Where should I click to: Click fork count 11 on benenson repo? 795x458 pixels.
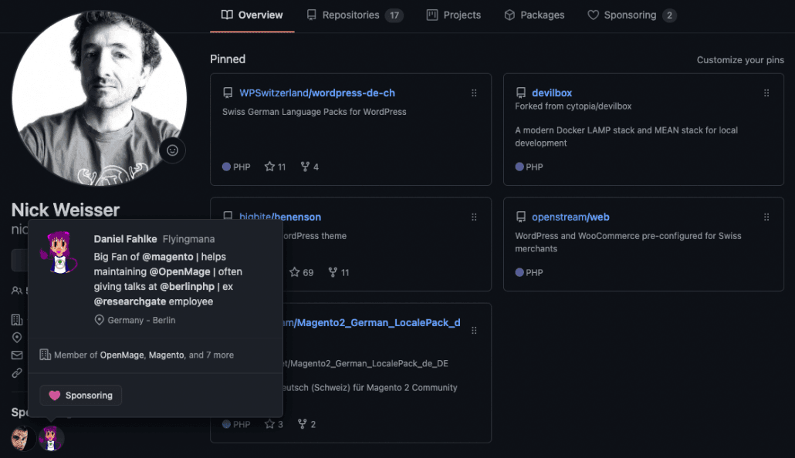click(338, 272)
